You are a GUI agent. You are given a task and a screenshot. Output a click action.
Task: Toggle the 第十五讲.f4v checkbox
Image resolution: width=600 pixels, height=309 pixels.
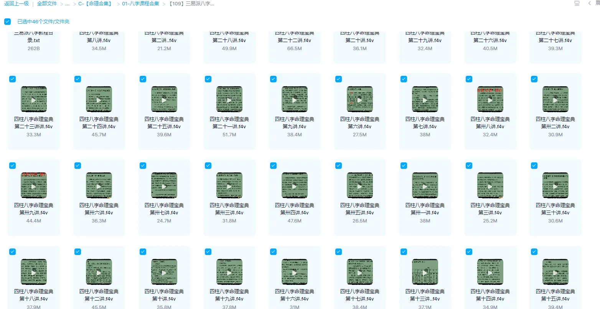tap(534, 252)
